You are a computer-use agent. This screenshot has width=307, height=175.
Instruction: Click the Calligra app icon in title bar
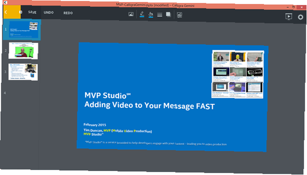(6, 2)
